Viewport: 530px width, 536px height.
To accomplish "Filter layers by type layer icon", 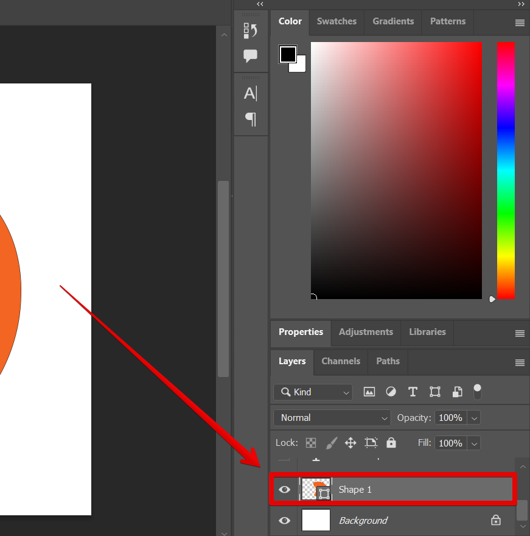I will click(413, 392).
